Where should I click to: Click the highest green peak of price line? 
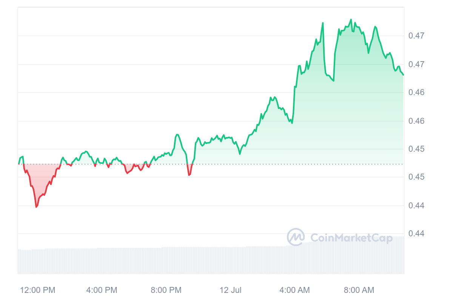coord(351,19)
